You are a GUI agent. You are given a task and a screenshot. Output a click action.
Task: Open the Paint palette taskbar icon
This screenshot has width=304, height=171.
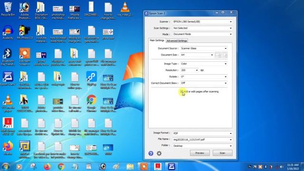(x=116, y=167)
